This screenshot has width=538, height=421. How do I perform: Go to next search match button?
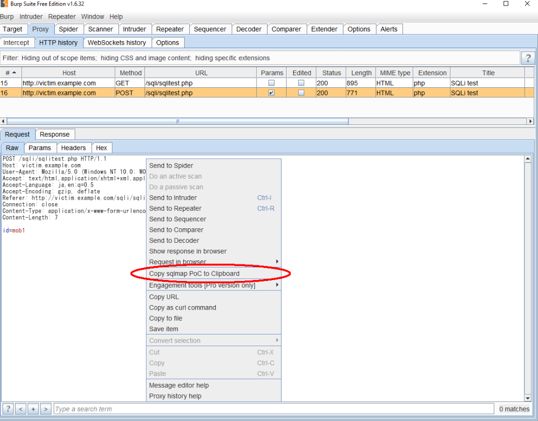point(46,409)
